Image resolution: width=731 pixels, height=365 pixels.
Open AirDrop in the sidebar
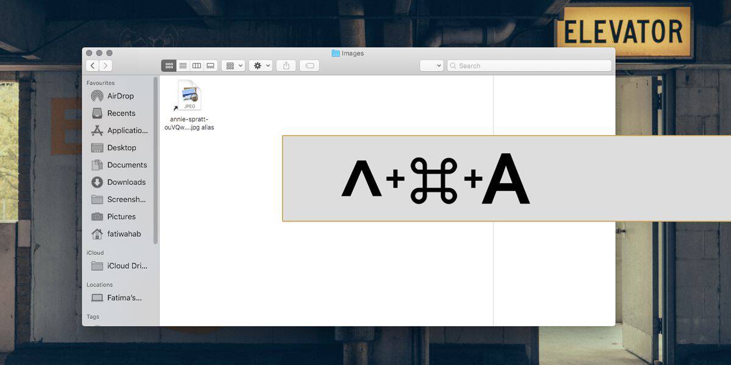point(119,96)
